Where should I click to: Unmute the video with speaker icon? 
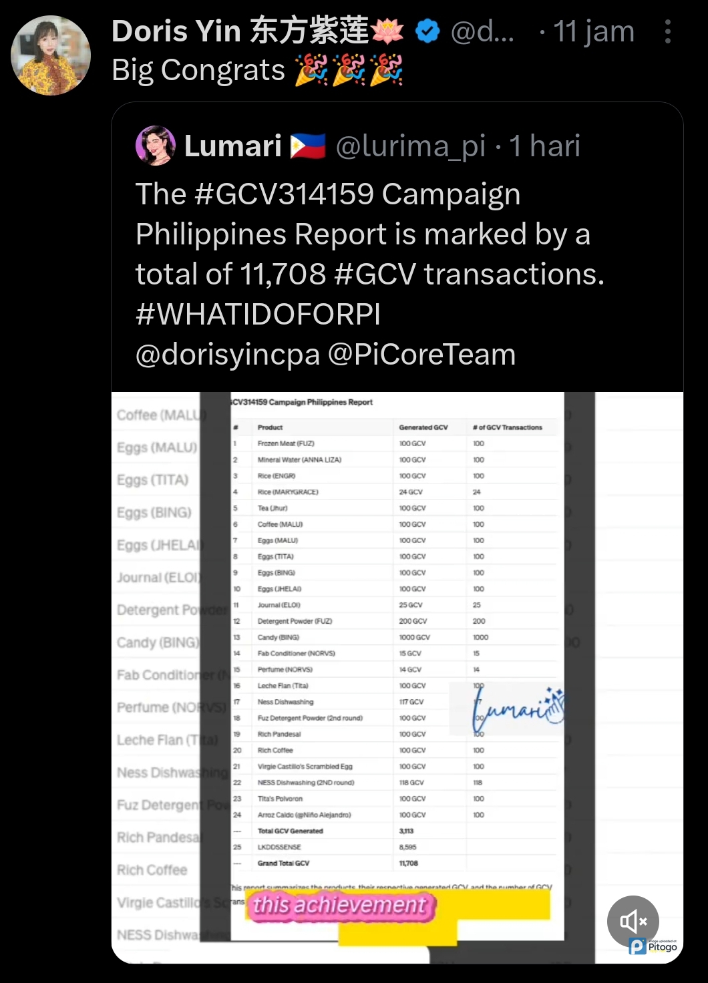point(633,921)
